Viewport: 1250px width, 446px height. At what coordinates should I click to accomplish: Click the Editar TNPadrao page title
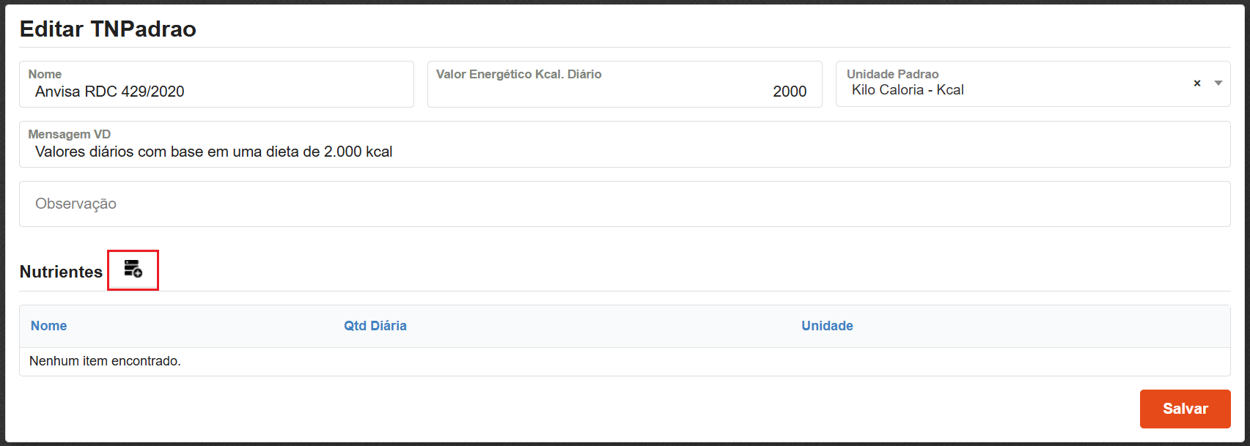point(108,29)
